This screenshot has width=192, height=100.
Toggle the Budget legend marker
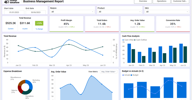point(131,75)
